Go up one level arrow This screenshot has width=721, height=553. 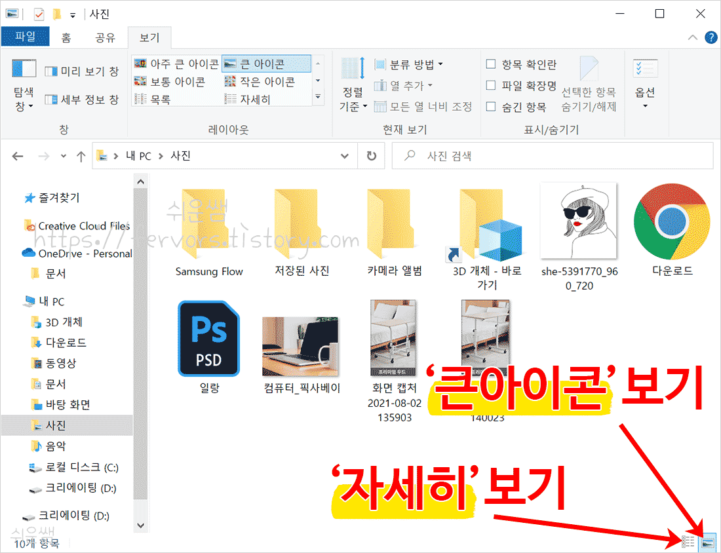click(81, 157)
